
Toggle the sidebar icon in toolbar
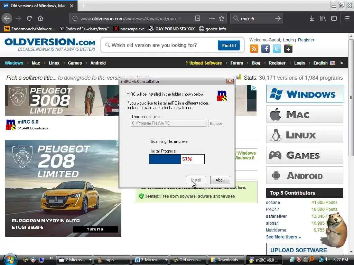(334, 19)
